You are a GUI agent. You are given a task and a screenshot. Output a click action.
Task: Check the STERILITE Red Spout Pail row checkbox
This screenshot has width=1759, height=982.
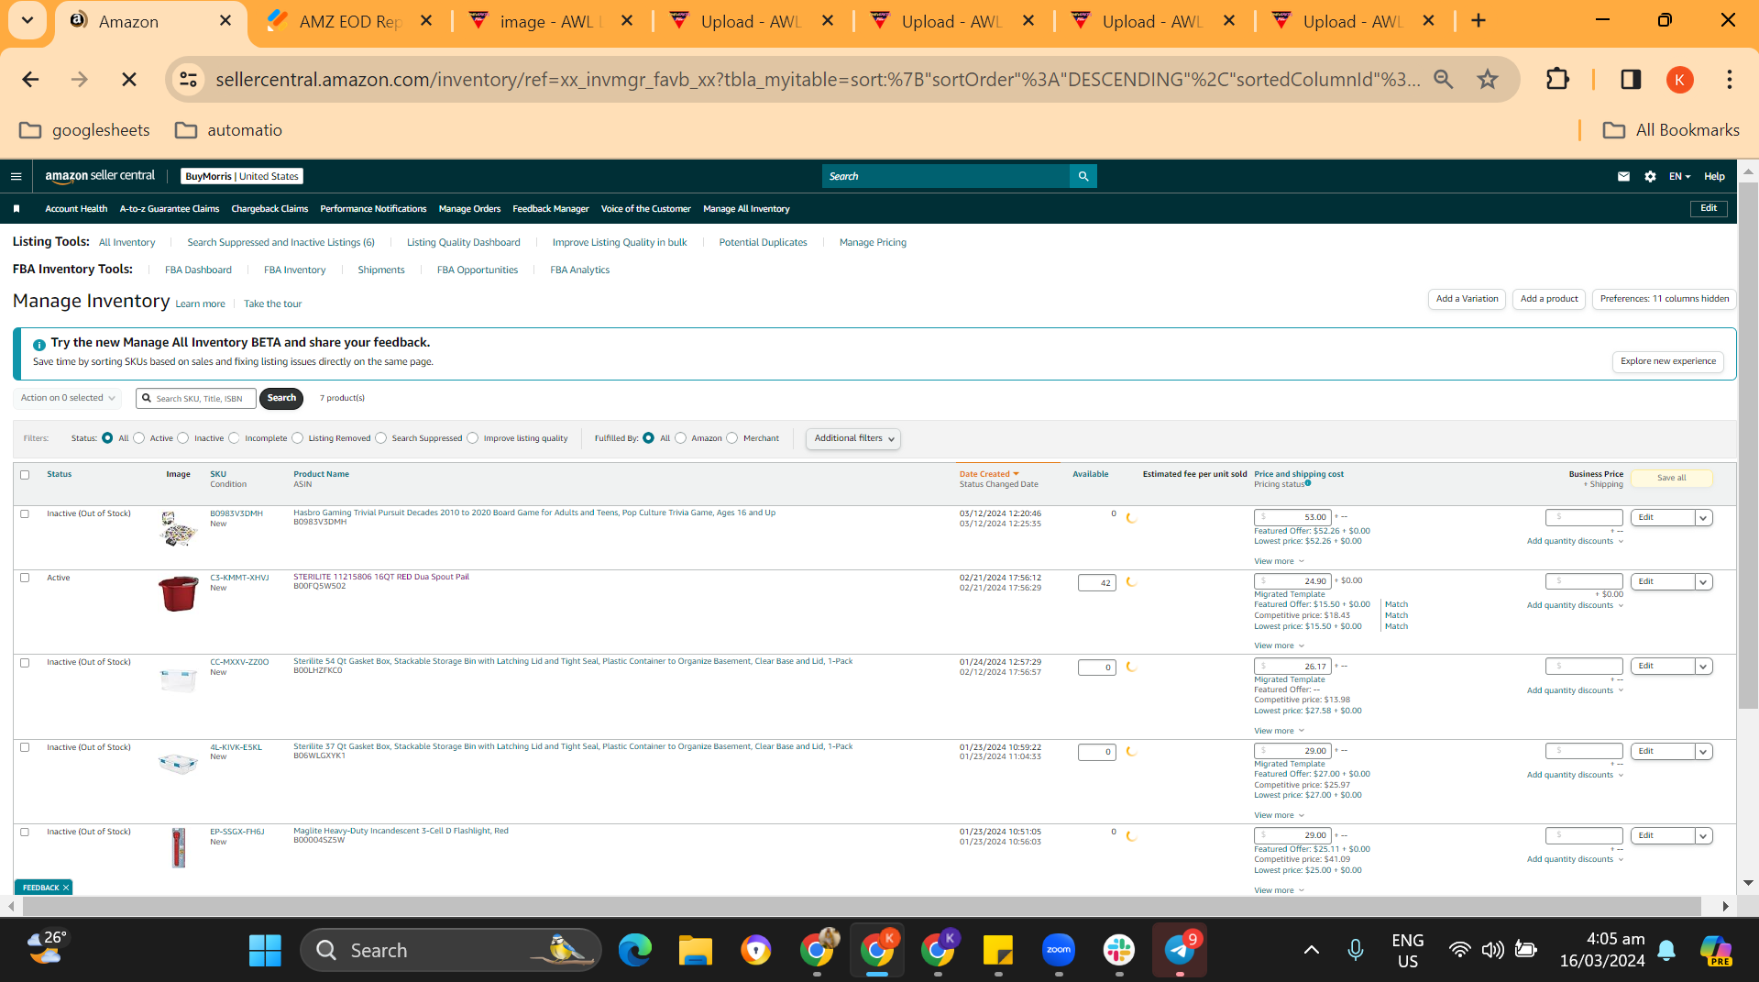(x=25, y=579)
